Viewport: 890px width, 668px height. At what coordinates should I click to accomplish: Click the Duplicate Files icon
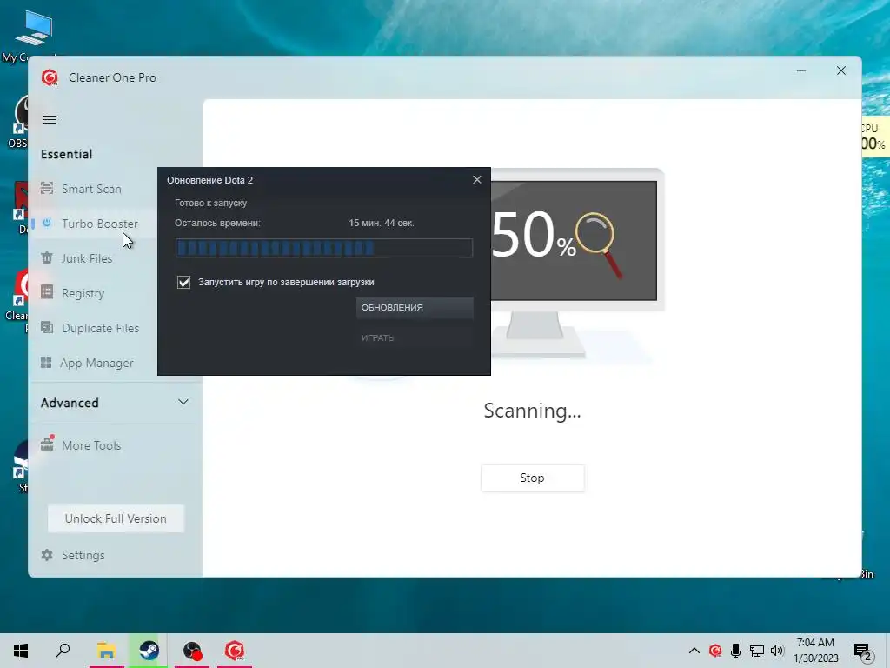coord(47,328)
